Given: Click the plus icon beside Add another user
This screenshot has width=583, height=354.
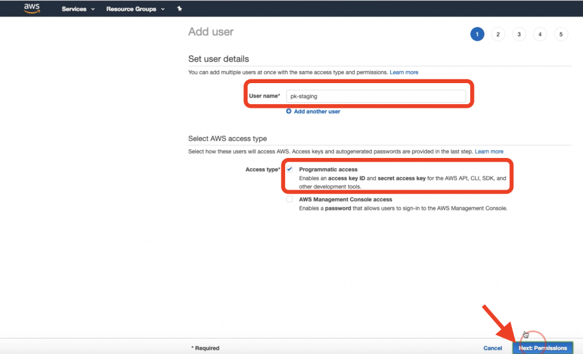Looking at the screenshot, I should pyautogui.click(x=289, y=111).
